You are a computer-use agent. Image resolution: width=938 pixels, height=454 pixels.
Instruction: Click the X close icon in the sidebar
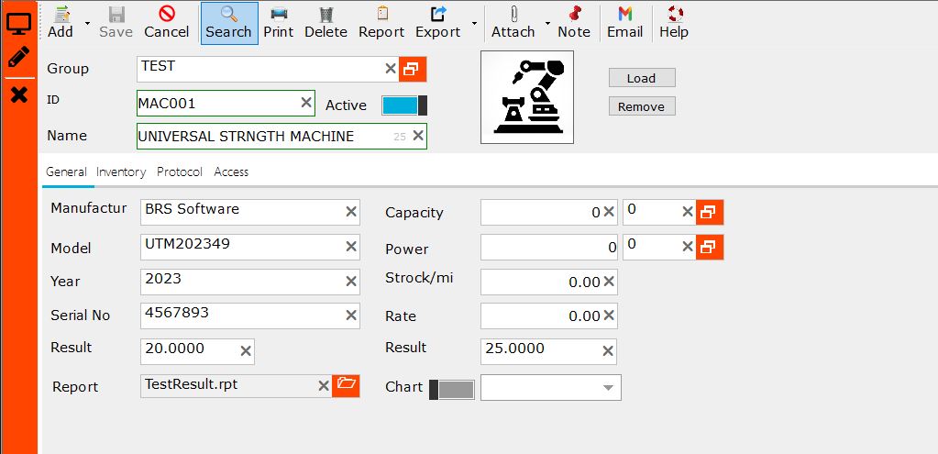point(19,94)
